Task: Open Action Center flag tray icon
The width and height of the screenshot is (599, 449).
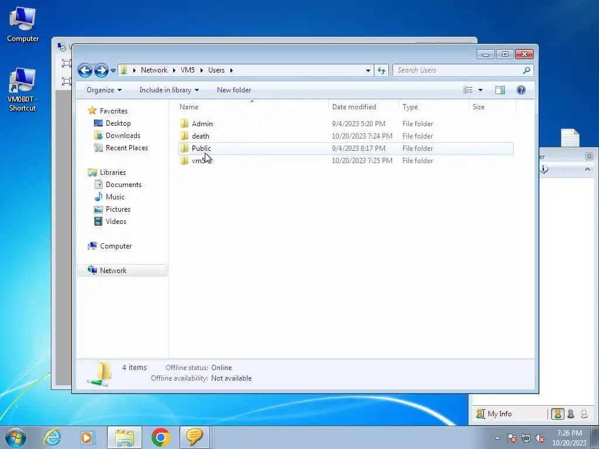Action: pyautogui.click(x=512, y=438)
